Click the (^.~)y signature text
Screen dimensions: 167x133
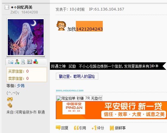tap(13, 93)
